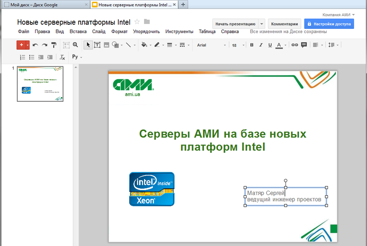Open the Компания АМИ account dropdown
Screen dimensions: 367x246
(339, 15)
